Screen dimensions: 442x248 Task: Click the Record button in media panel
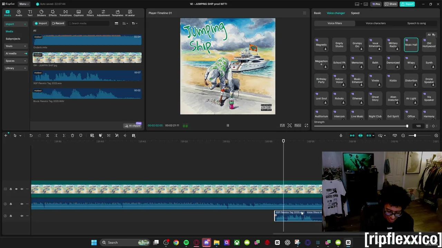(x=58, y=23)
